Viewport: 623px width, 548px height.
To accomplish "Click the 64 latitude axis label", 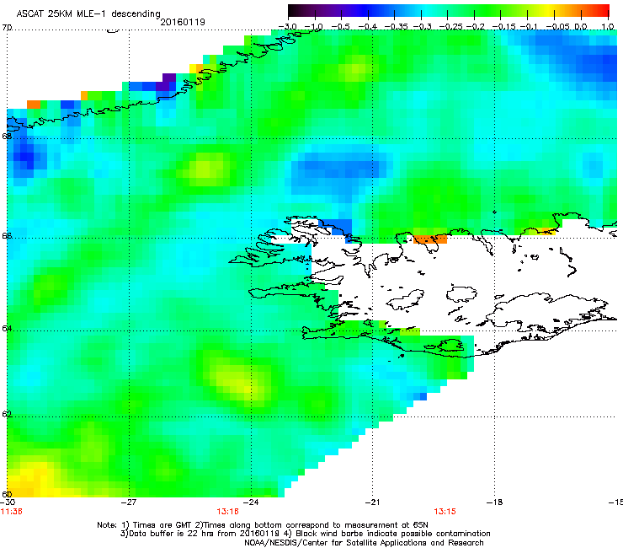I will click(7, 329).
